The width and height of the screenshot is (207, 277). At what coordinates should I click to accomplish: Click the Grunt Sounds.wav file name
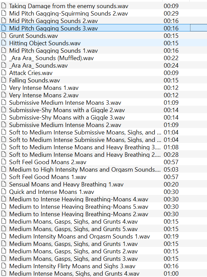point(33,36)
